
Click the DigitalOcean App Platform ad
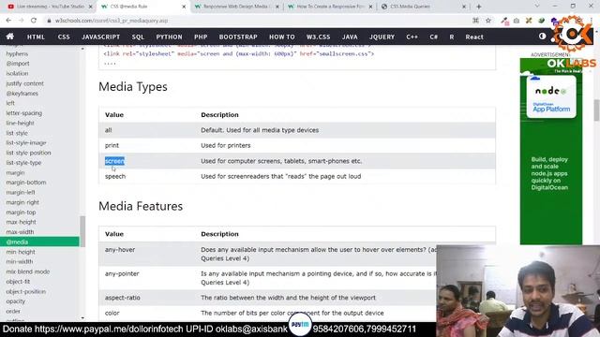point(551,152)
